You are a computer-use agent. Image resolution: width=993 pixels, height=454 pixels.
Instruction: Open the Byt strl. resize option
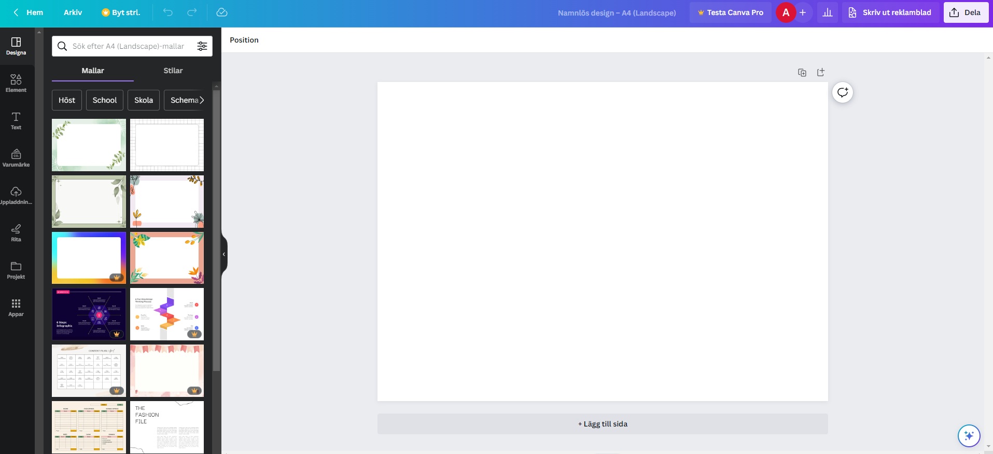point(121,12)
